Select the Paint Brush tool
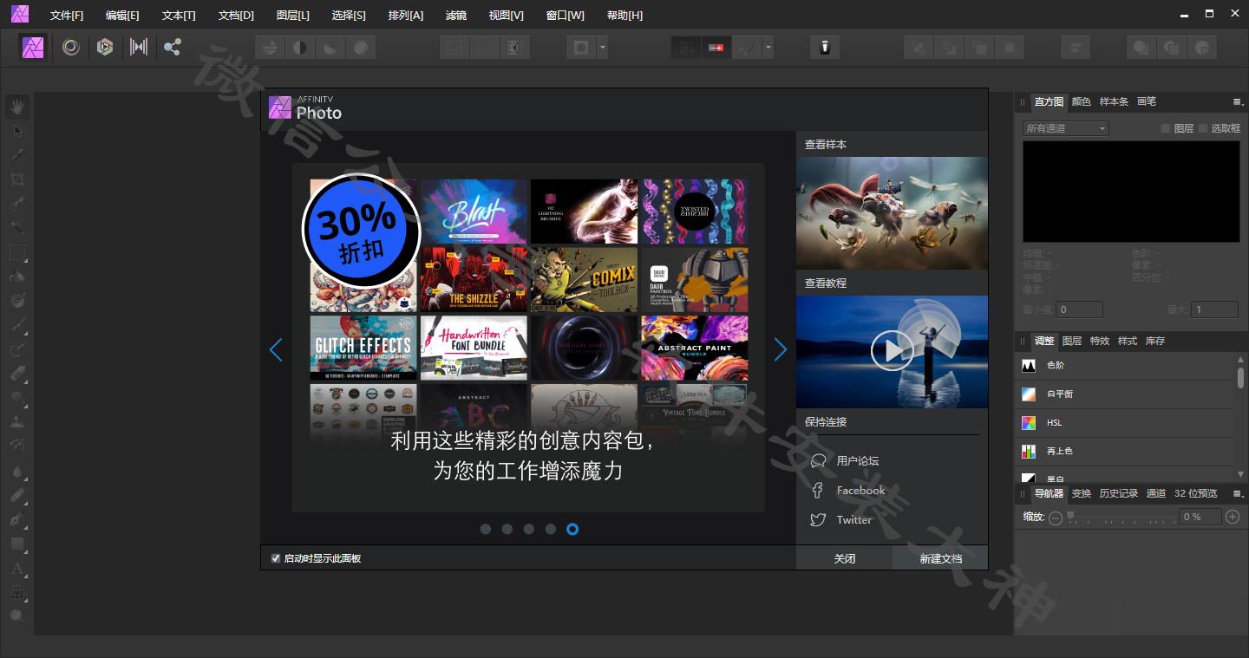 click(x=17, y=326)
